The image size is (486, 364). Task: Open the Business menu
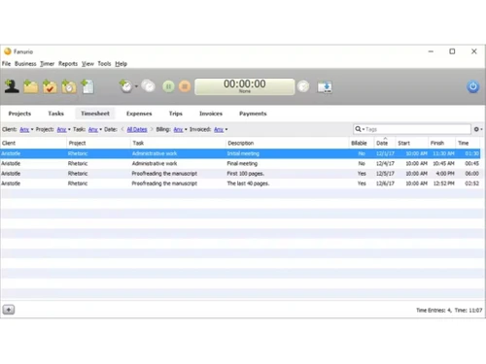tap(25, 64)
